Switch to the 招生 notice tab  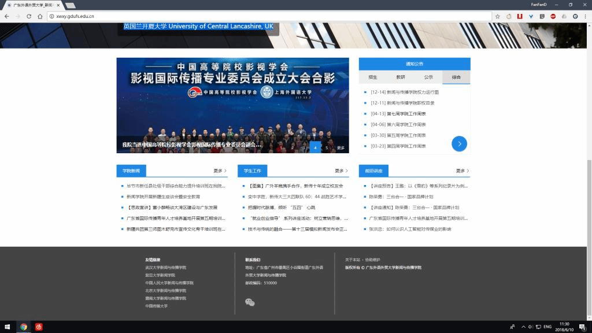(373, 77)
